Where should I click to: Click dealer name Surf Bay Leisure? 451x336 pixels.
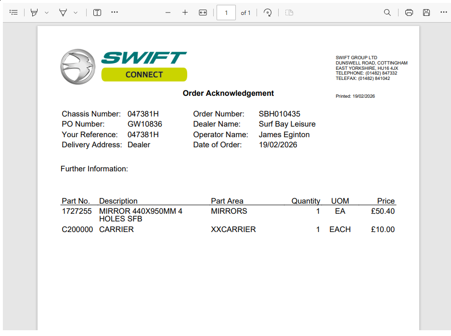point(287,124)
